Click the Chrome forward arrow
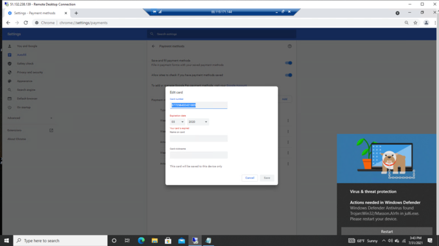 coord(17,23)
